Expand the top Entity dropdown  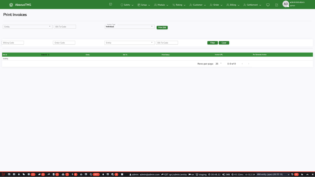pyautogui.click(x=27, y=27)
